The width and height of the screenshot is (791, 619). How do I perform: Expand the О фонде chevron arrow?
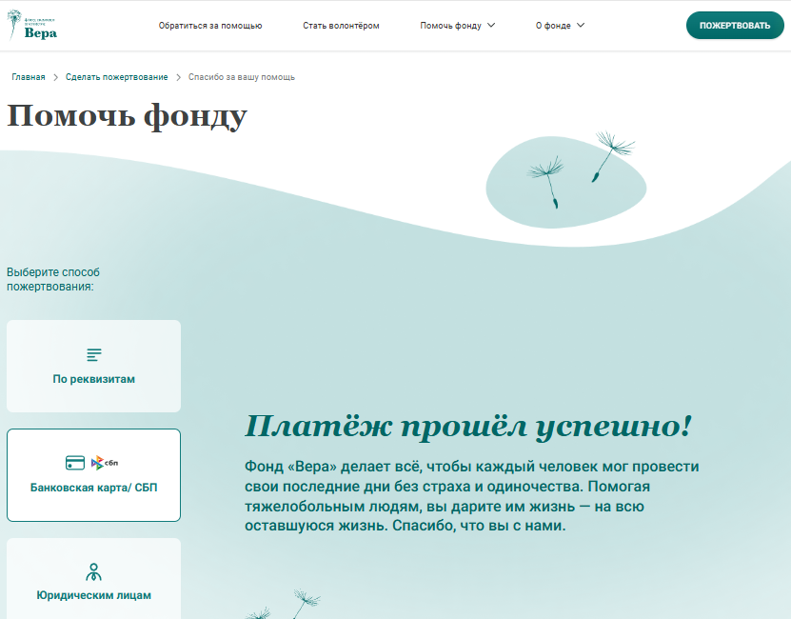pos(581,26)
